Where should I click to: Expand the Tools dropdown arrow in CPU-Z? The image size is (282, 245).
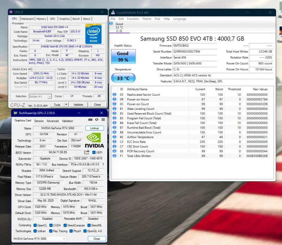coord(66,105)
